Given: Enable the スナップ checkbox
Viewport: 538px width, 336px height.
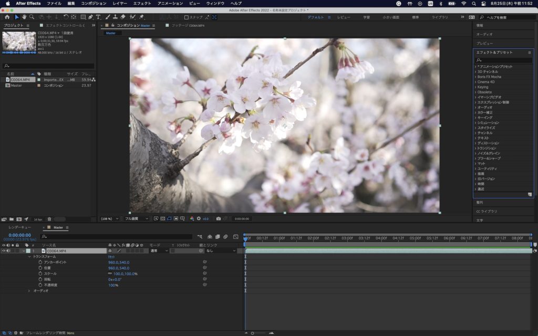Looking at the screenshot, I should (x=187, y=17).
